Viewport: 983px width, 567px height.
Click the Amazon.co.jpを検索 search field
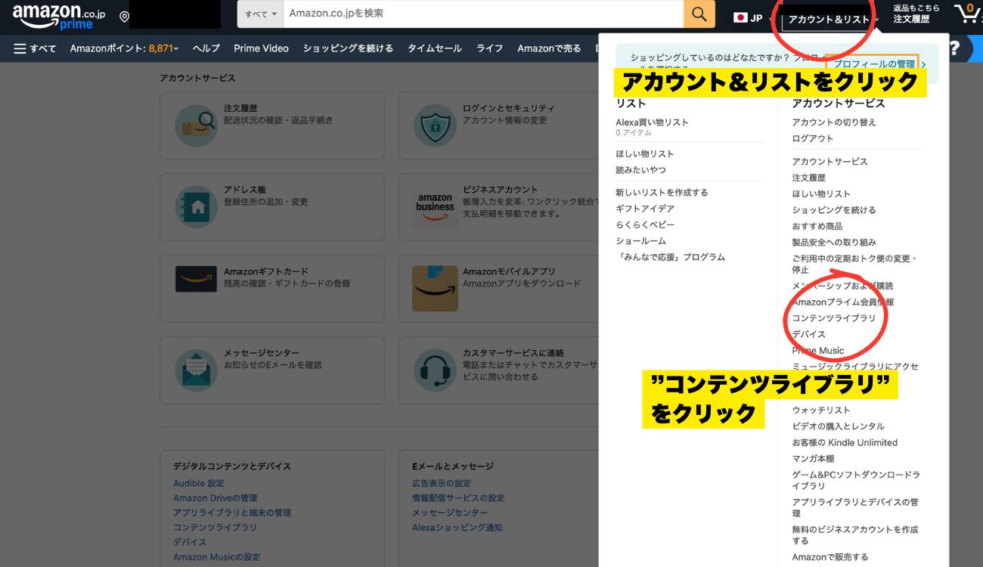pyautogui.click(x=483, y=14)
